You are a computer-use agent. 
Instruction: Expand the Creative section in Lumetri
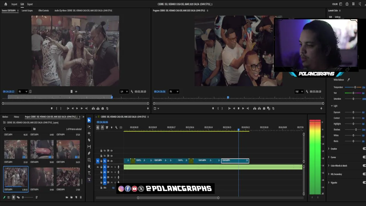tap(329, 149)
